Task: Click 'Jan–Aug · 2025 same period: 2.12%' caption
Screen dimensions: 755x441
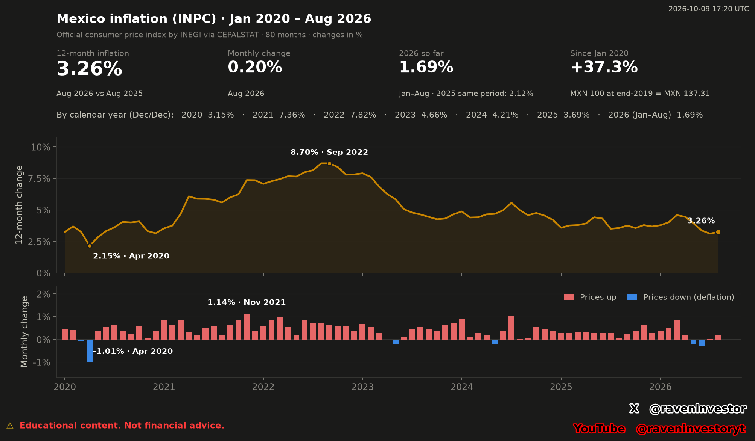Action: pos(466,94)
